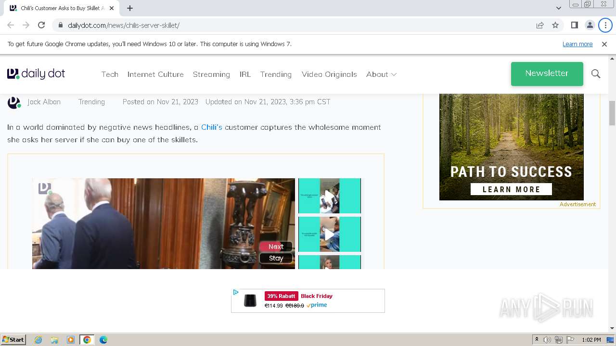Reload the page
616x346 pixels.
(x=41, y=25)
